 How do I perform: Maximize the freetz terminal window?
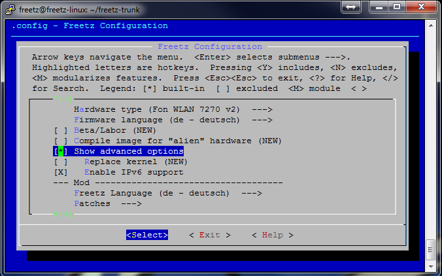point(395,7)
